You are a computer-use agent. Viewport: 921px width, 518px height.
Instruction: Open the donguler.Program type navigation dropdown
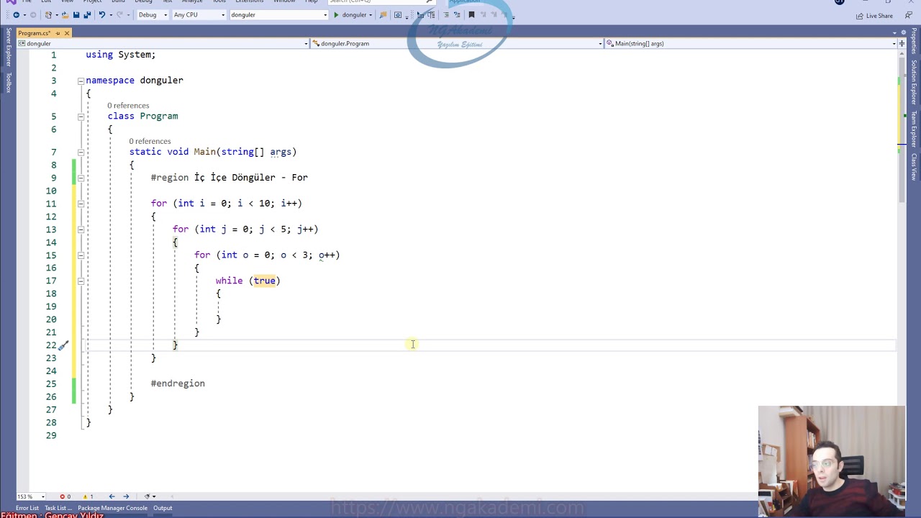point(458,44)
